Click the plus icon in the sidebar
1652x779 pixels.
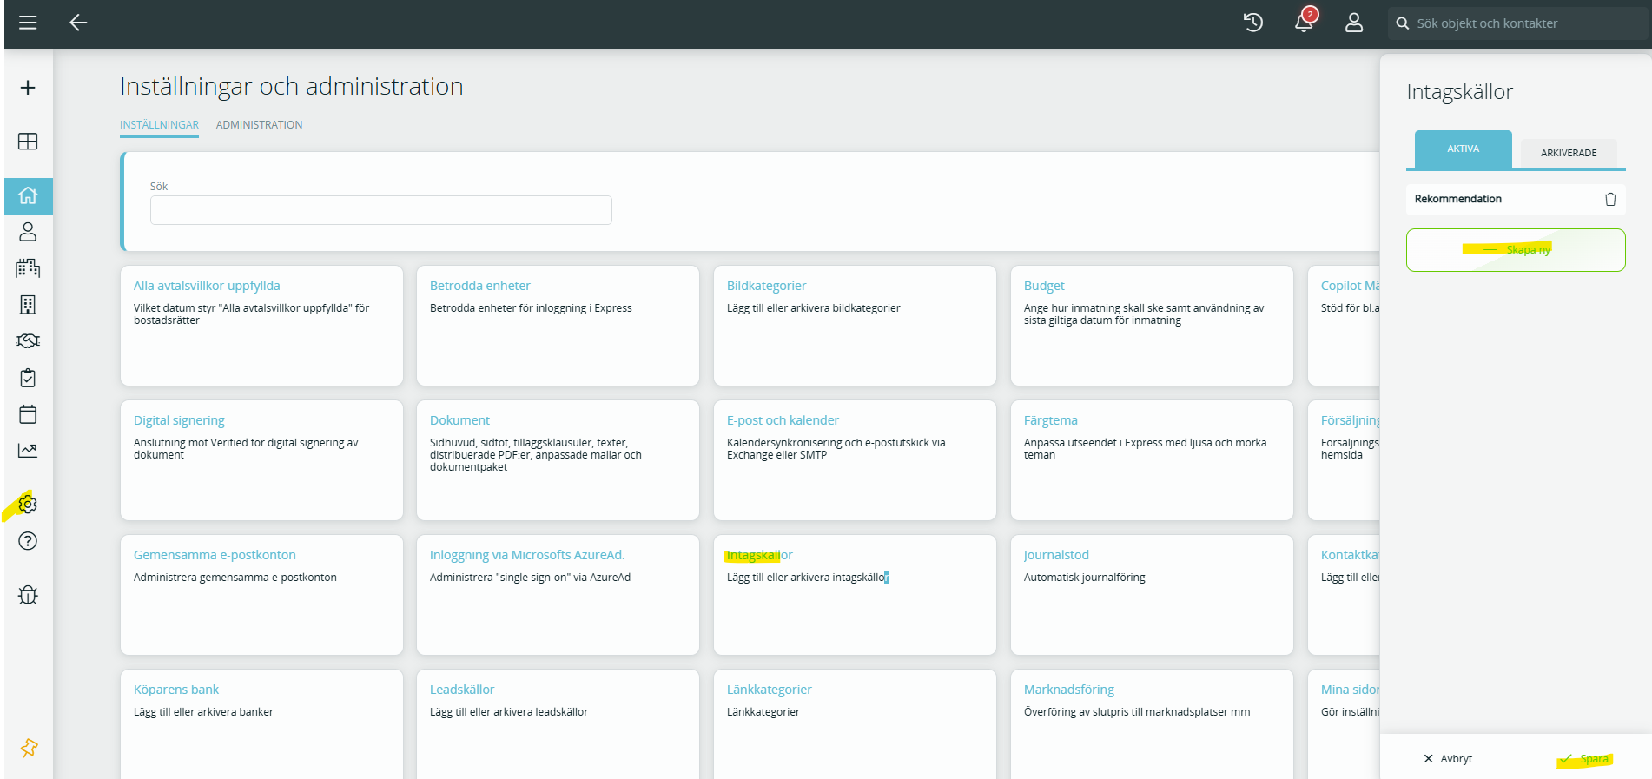point(28,88)
